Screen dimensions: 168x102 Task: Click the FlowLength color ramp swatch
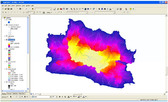pos(9,45)
